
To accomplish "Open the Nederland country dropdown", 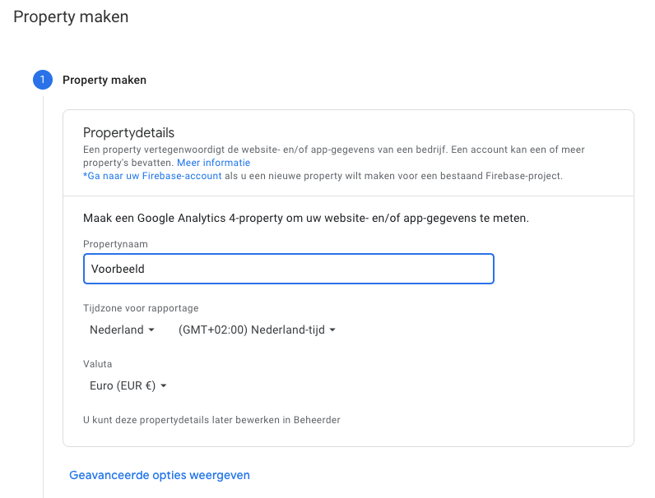I will point(122,330).
